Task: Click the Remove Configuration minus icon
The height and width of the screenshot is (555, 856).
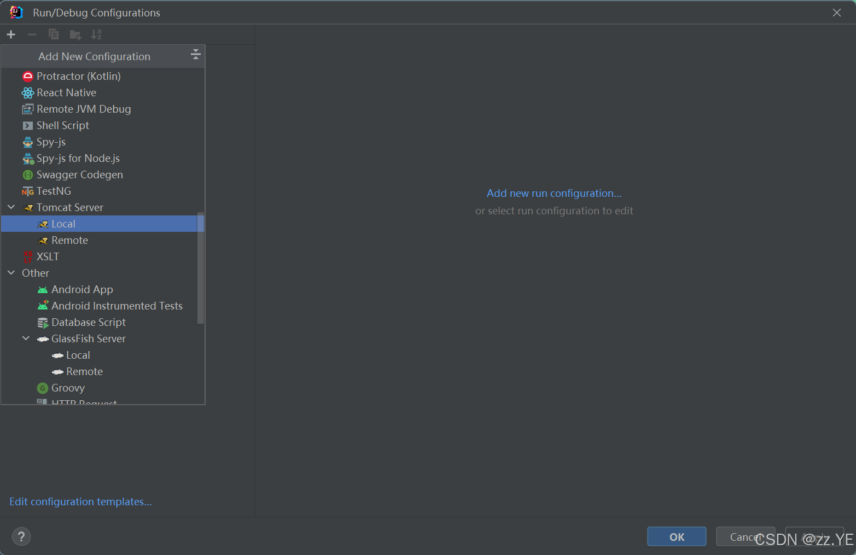Action: [32, 34]
